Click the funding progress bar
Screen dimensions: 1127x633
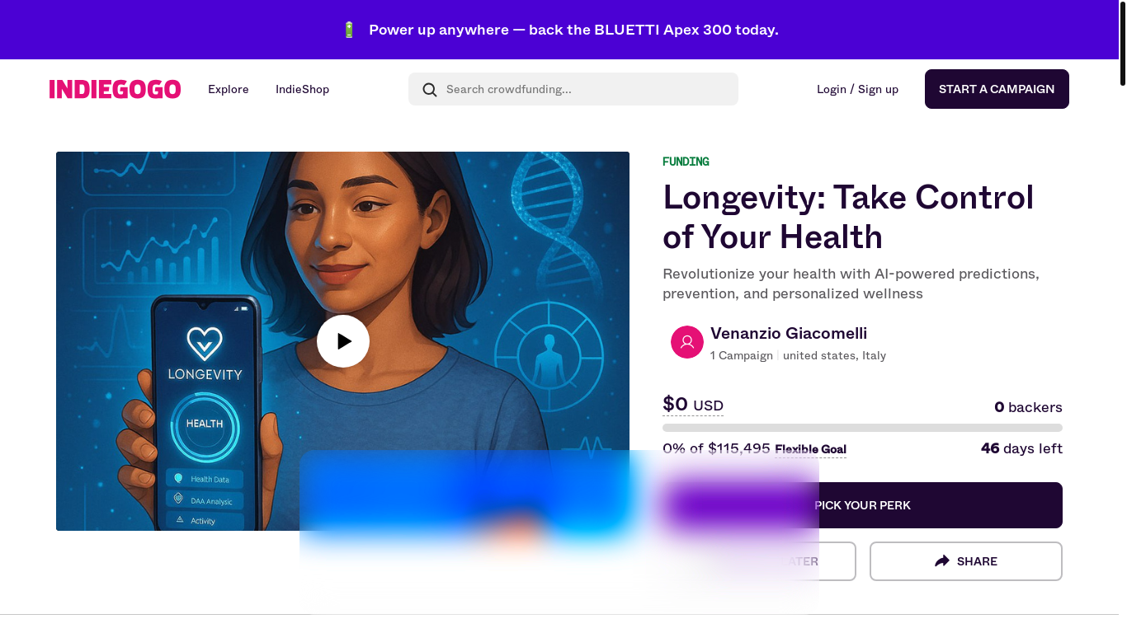(x=862, y=428)
